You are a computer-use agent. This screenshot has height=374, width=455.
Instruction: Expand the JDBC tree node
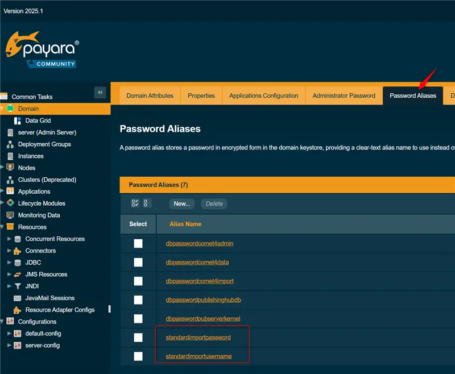(x=9, y=263)
